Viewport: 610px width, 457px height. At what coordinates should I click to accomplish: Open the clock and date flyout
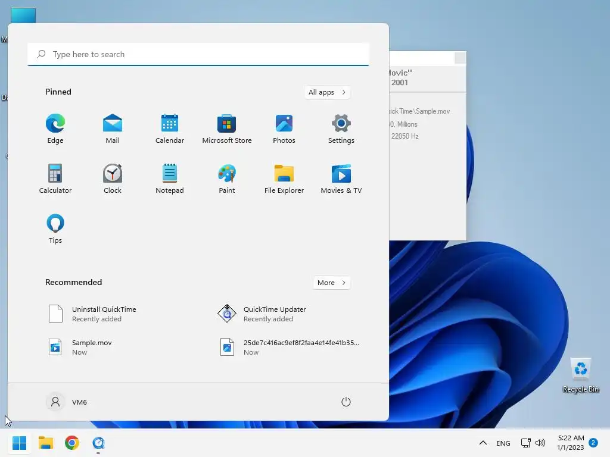[x=570, y=443]
